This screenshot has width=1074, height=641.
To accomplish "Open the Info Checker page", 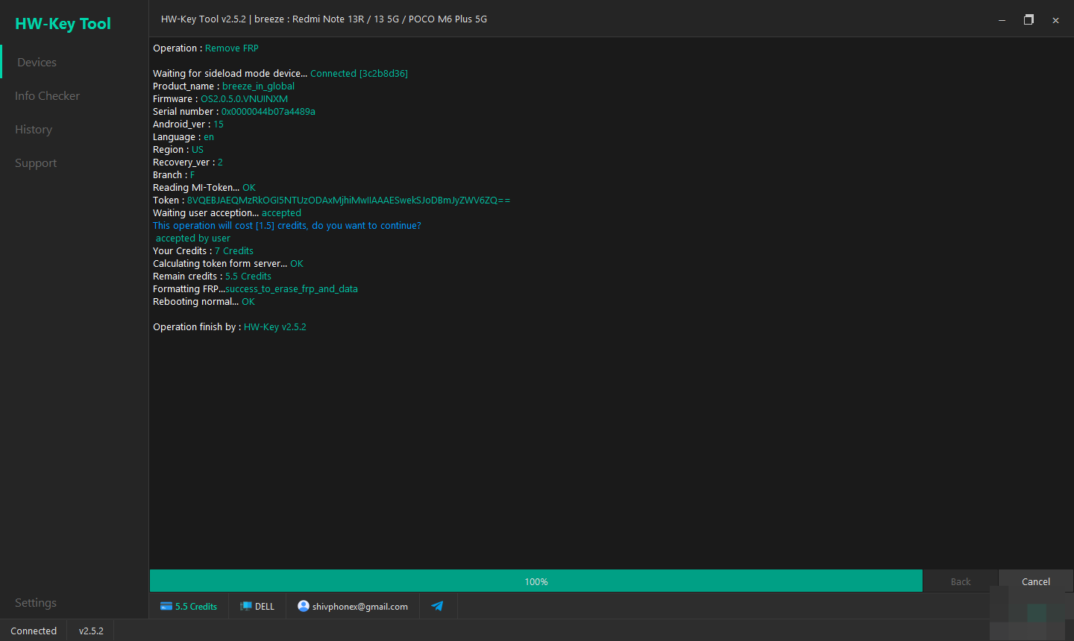I will click(47, 95).
